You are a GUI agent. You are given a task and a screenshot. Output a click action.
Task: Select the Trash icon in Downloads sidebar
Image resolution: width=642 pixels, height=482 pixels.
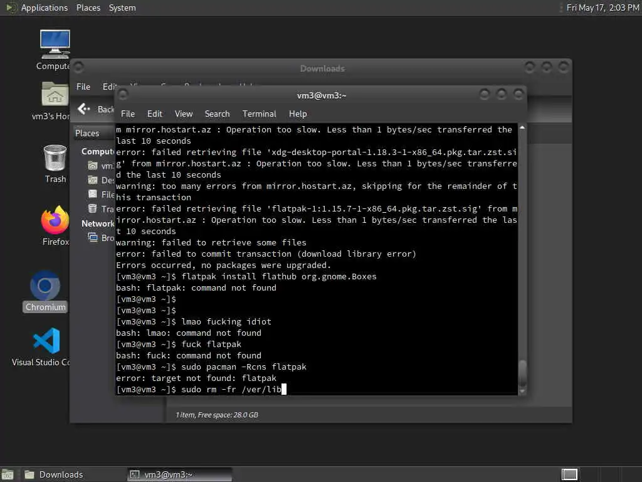click(93, 208)
